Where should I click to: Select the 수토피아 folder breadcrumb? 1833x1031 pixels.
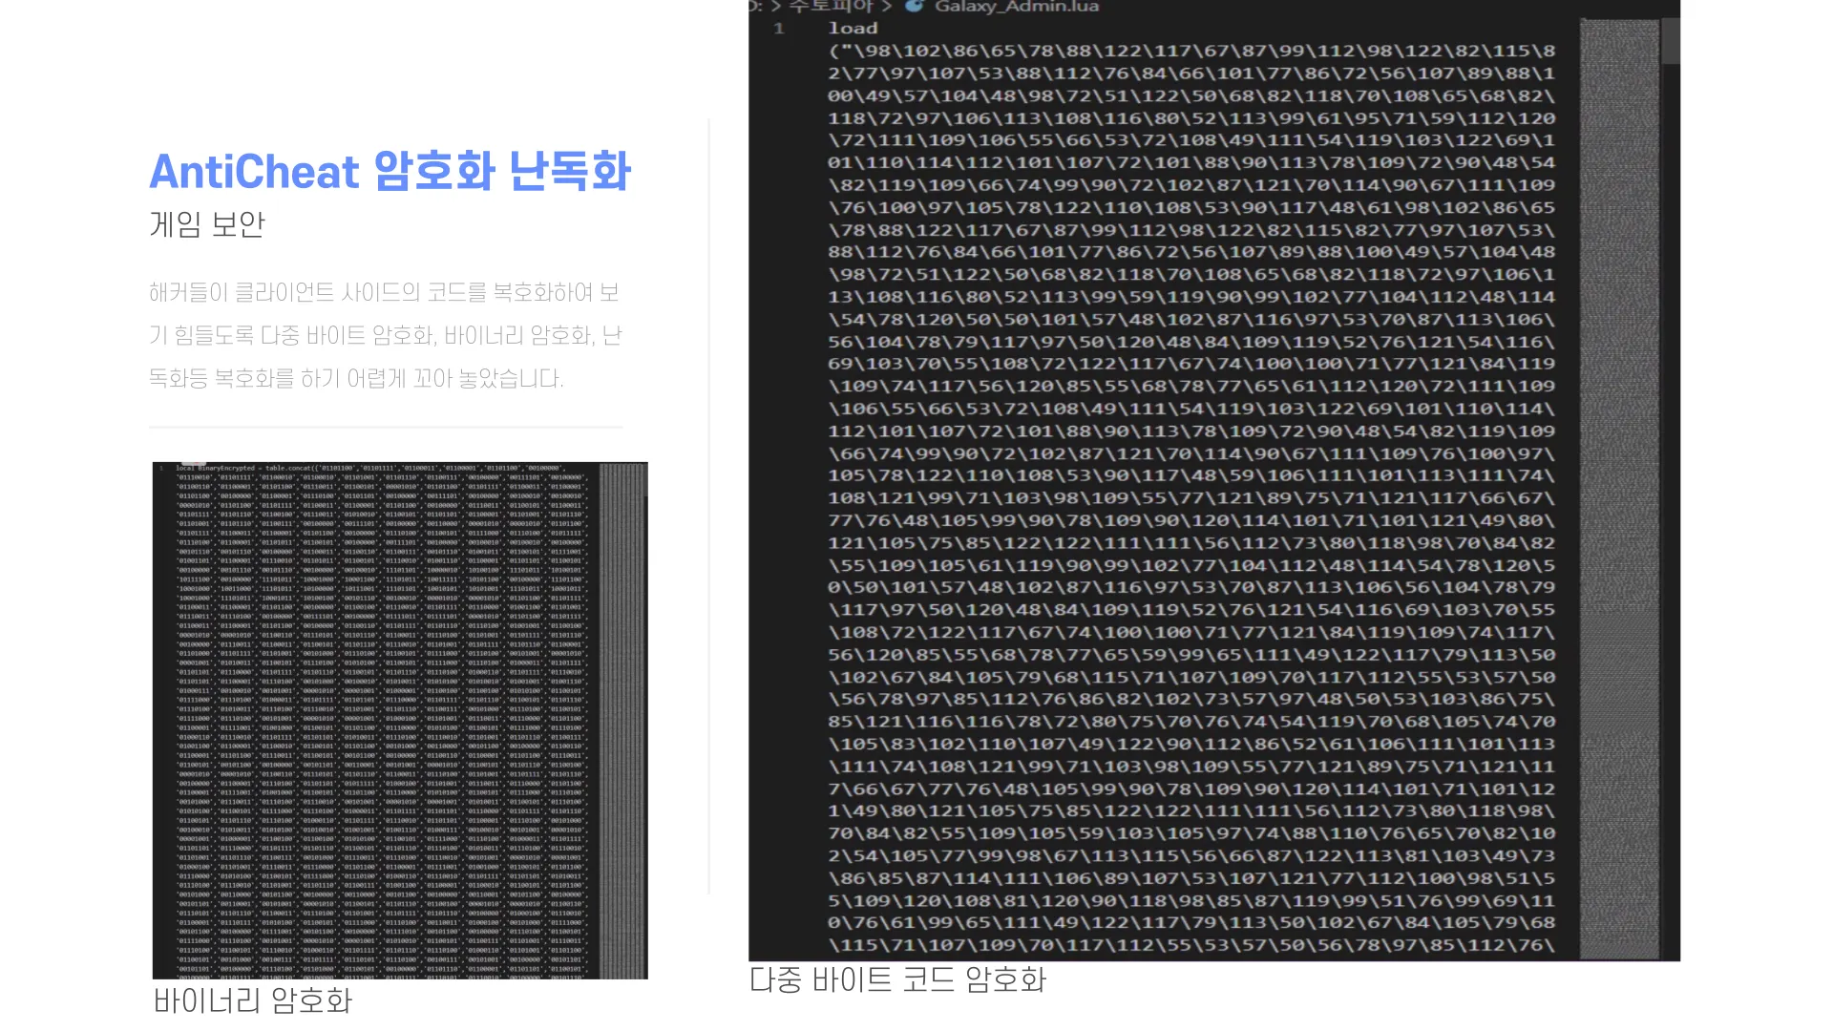point(831,6)
